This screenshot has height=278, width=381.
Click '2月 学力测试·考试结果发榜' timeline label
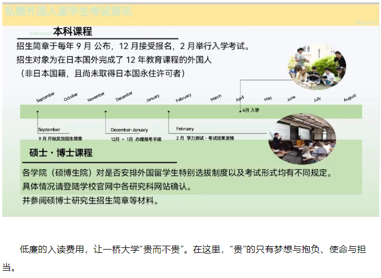(205, 138)
